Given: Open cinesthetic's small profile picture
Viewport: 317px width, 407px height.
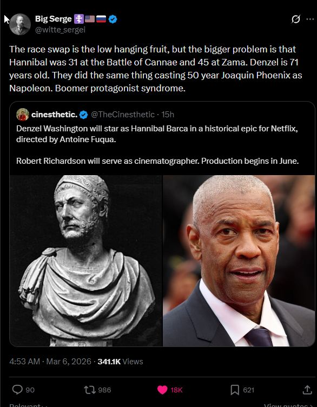Looking at the screenshot, I should (x=23, y=115).
